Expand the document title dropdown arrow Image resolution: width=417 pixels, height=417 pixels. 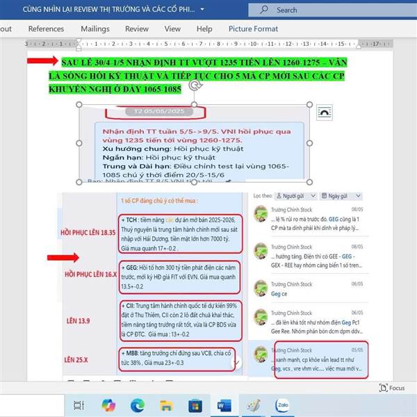tap(202, 9)
